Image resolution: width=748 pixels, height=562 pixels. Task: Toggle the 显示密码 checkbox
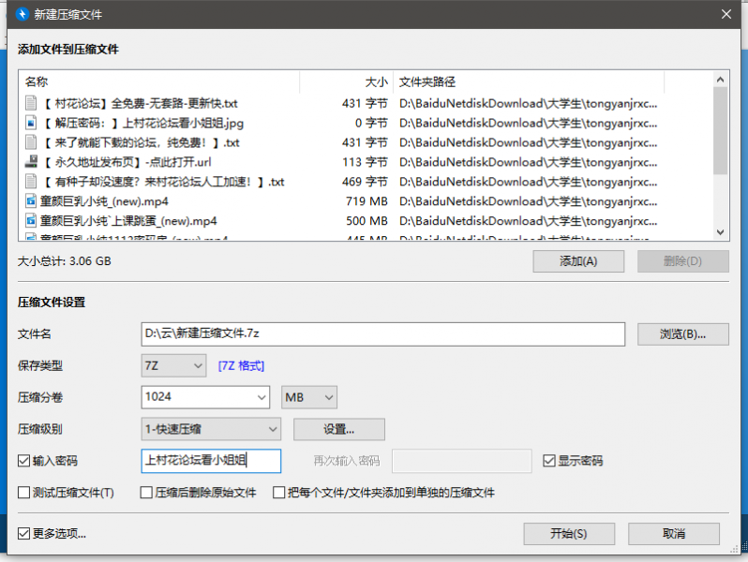coord(550,461)
